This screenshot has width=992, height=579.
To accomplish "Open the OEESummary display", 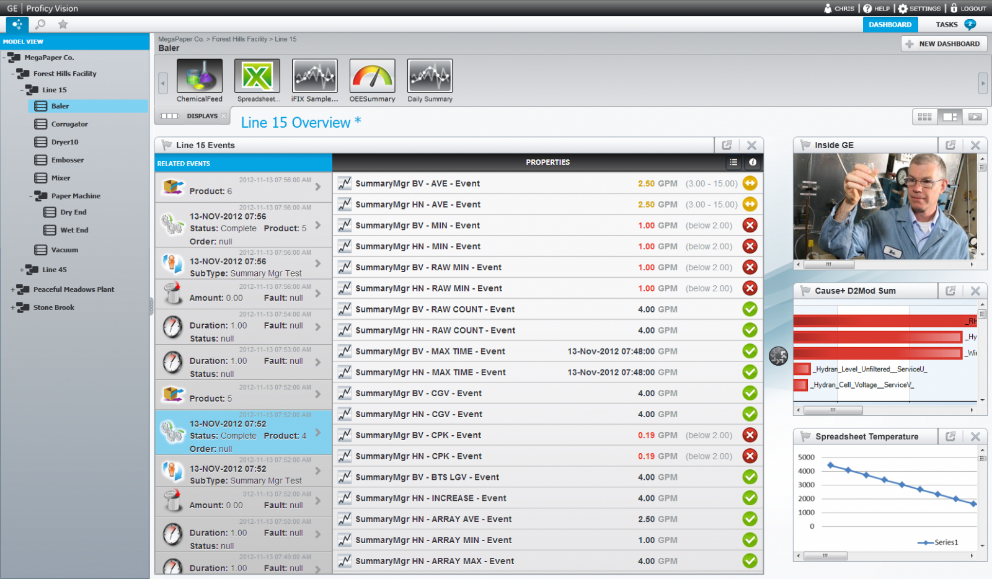I will (x=372, y=79).
